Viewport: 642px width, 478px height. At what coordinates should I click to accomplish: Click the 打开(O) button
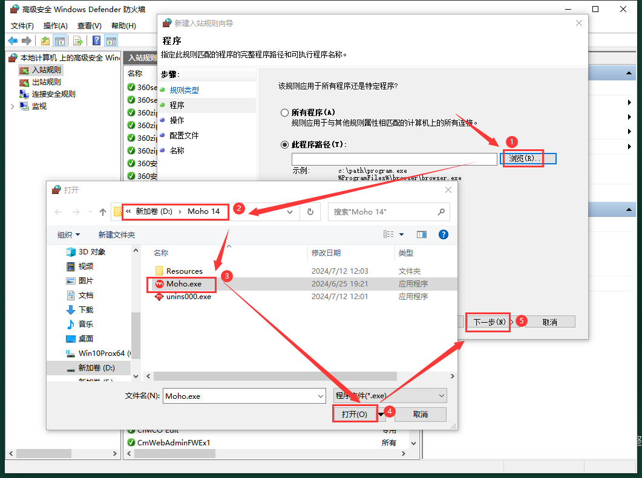coord(355,414)
